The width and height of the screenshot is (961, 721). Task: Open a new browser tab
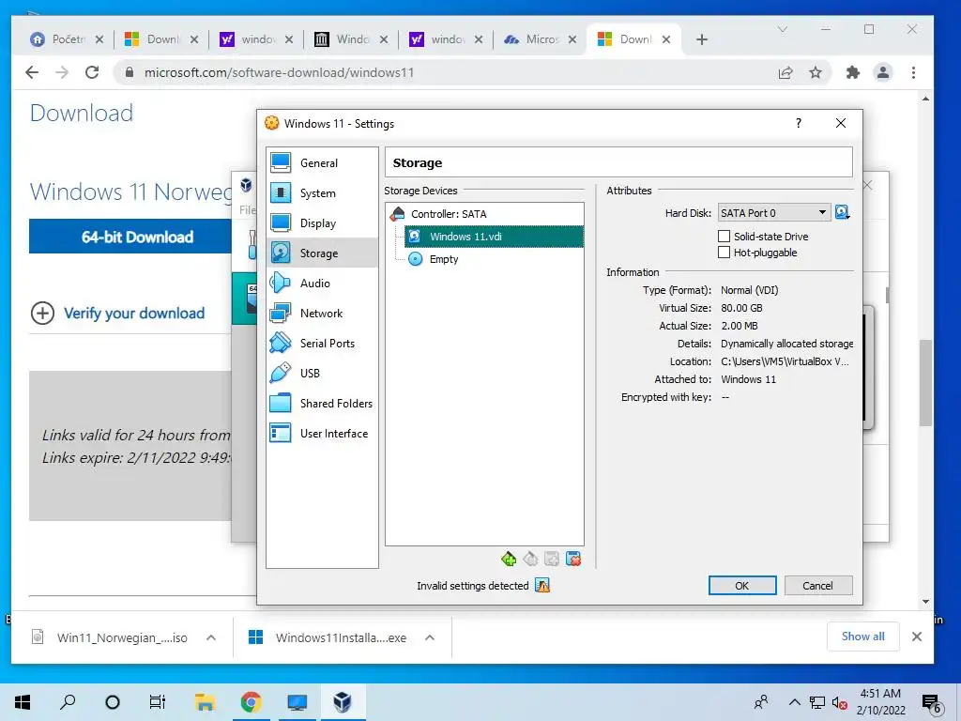pyautogui.click(x=702, y=39)
